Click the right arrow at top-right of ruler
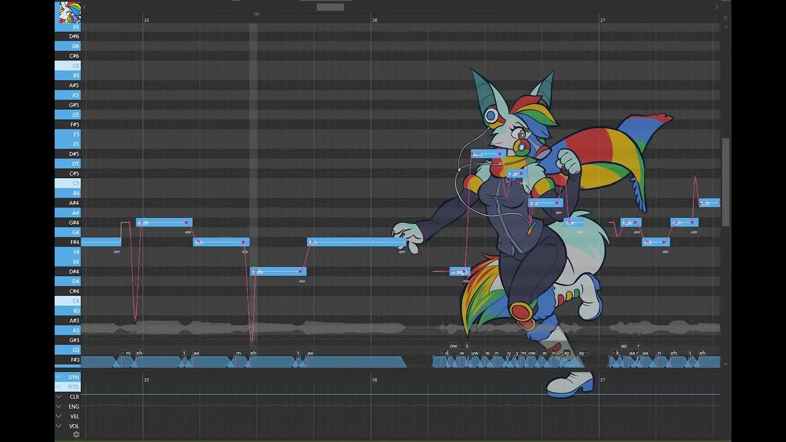Image resolution: width=786 pixels, height=442 pixels. pos(716,7)
